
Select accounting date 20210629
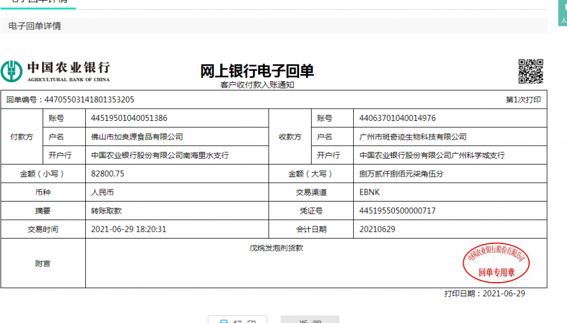[377, 229]
